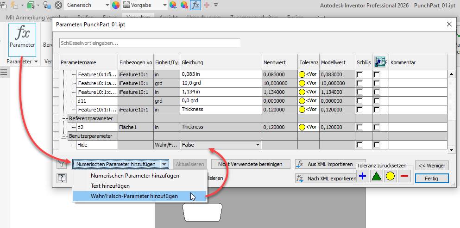Switch to the Mit Anmerkung versehen ribbon tab
Viewport: 460px width, 228px height.
(x=37, y=18)
